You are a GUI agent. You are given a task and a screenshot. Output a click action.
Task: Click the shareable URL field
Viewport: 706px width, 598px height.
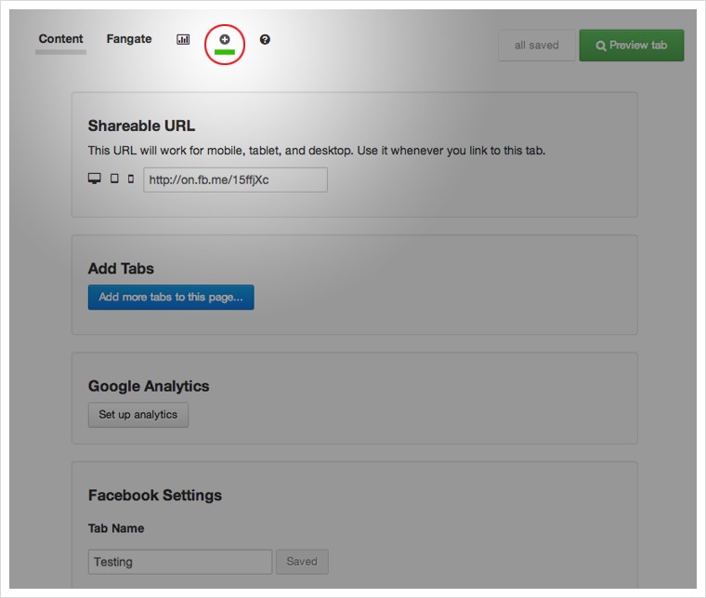[235, 179]
